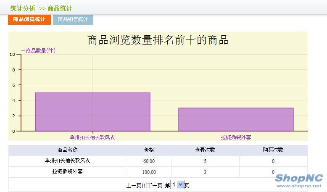Go to previous page via 上一页
The height and width of the screenshot is (192, 327).
[x=133, y=185]
